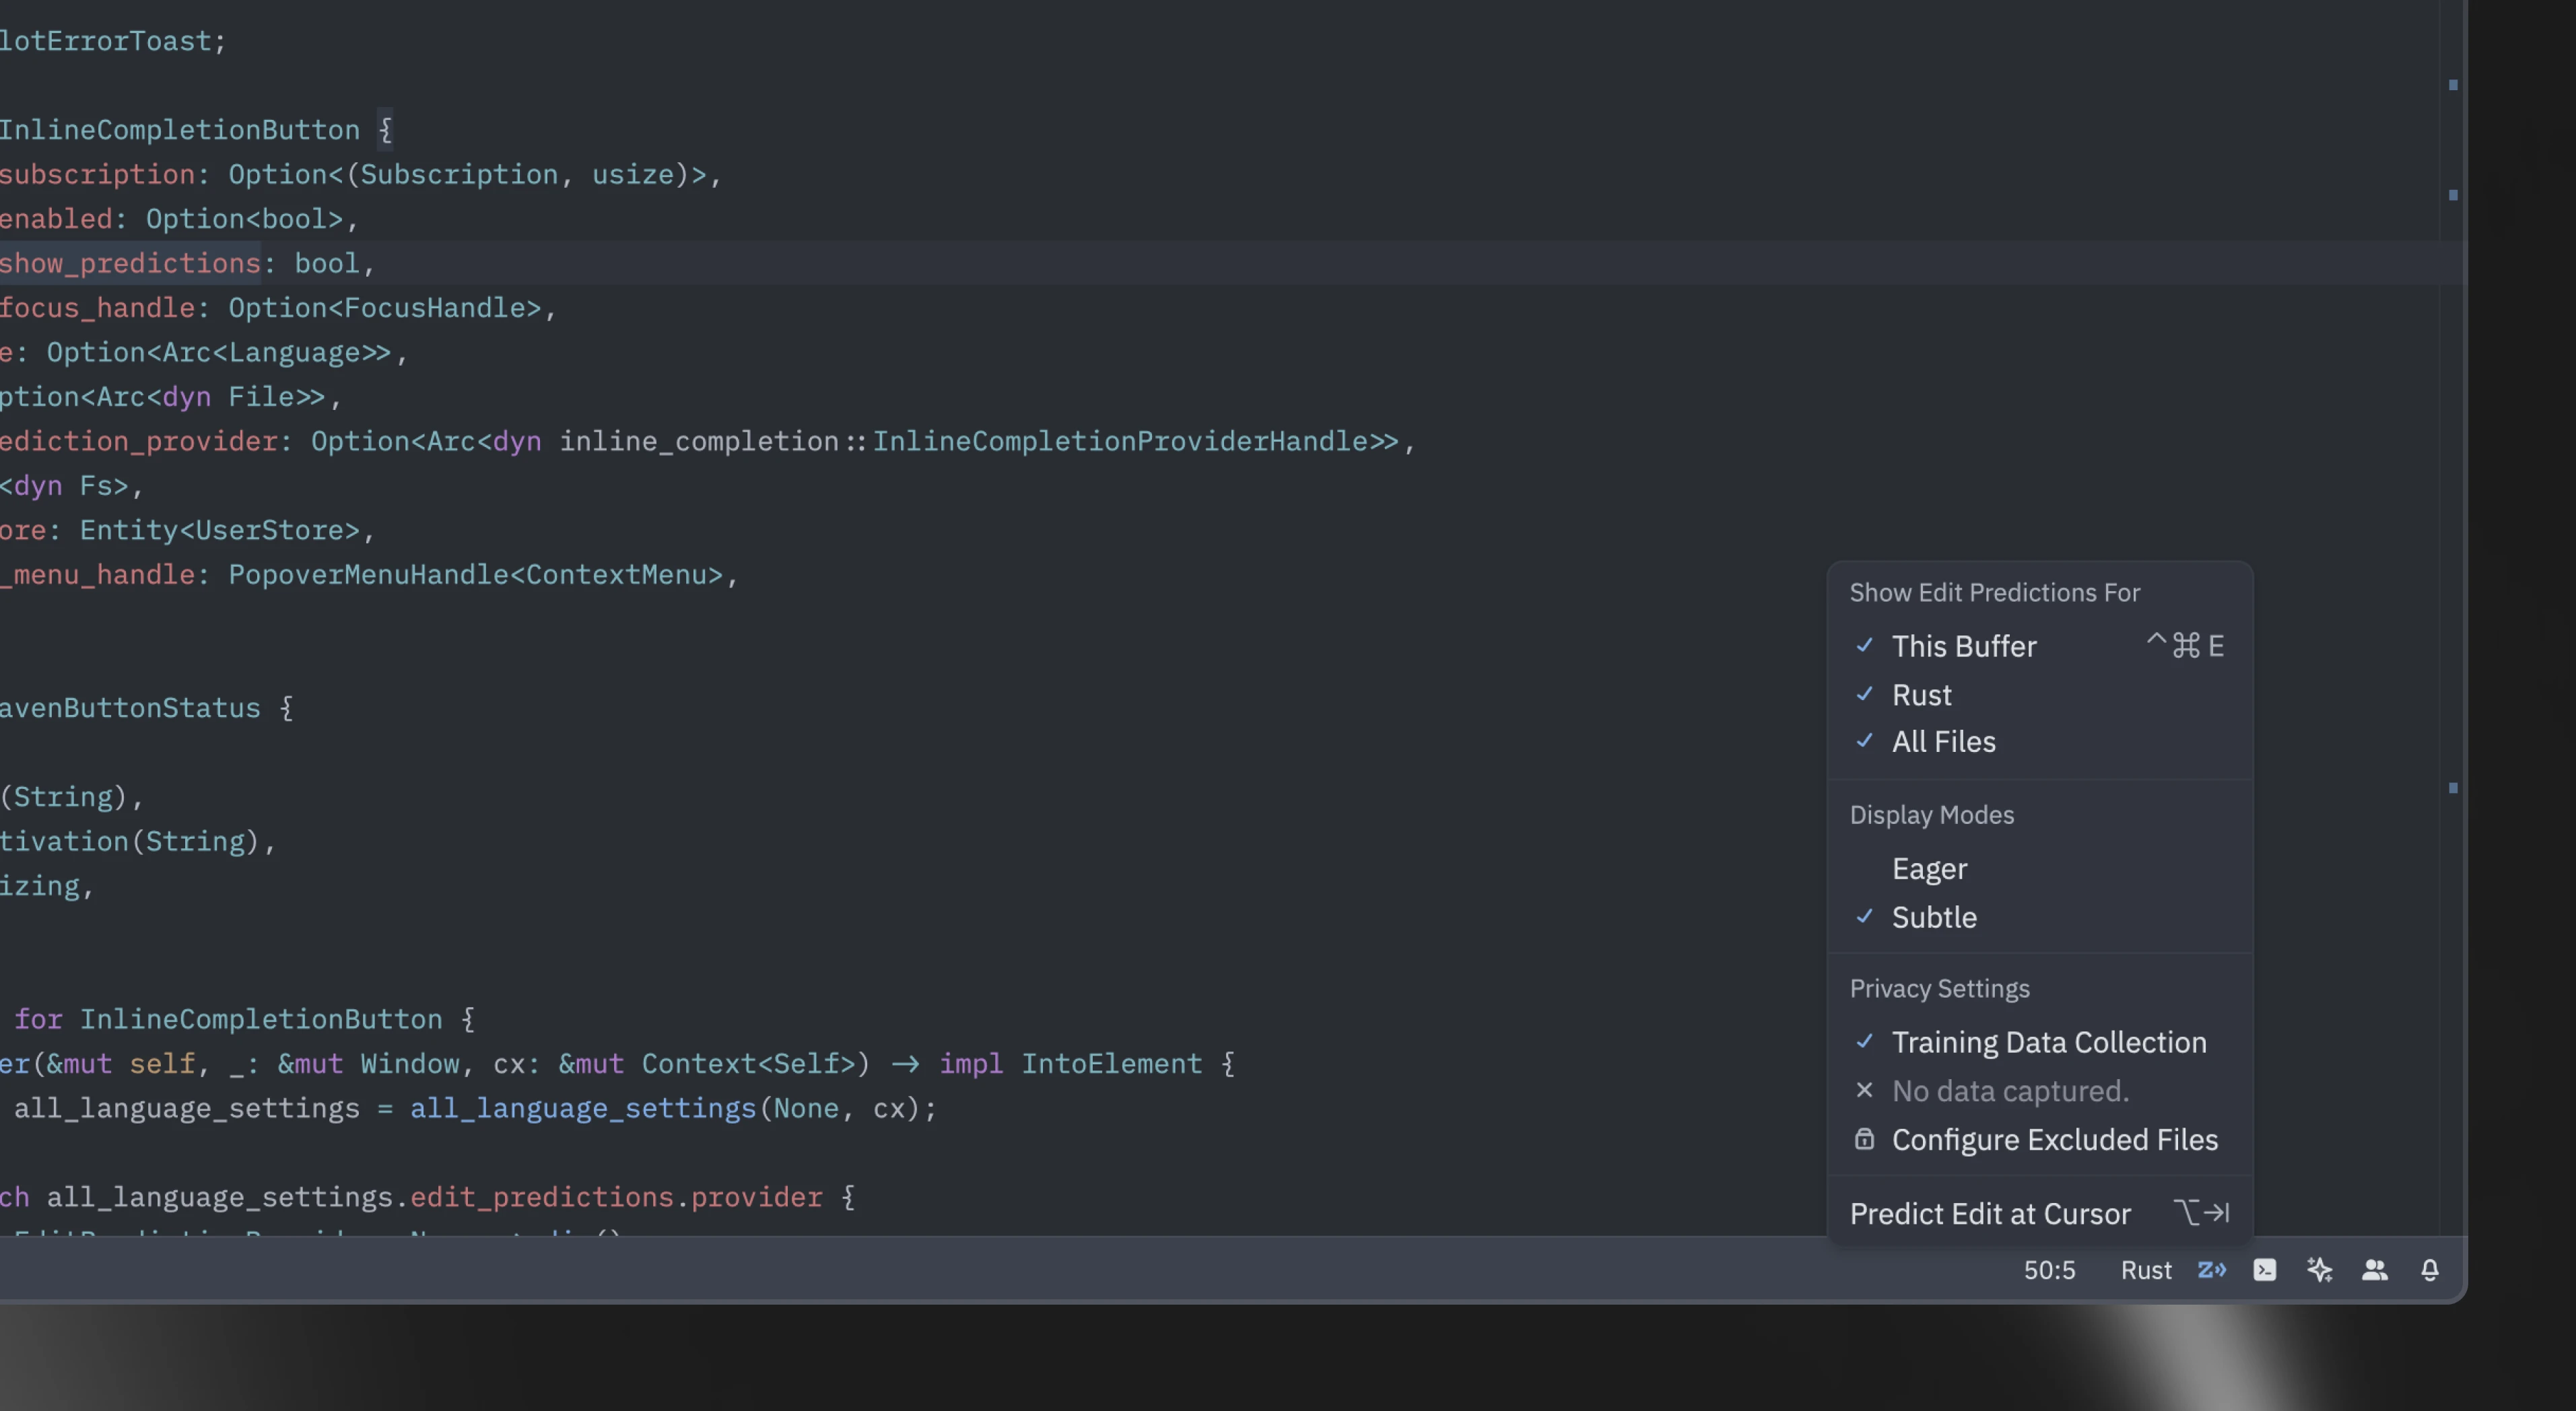This screenshot has height=1411, width=2576.
Task: Click the 50:5 cursor position indicator
Action: 2049,1270
